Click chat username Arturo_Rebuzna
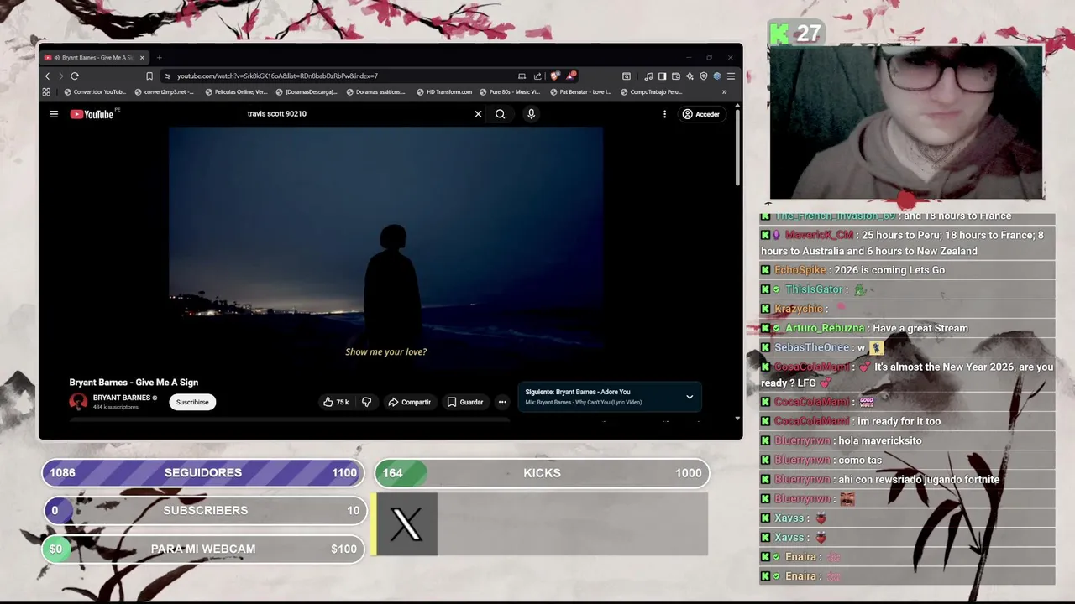 (825, 328)
